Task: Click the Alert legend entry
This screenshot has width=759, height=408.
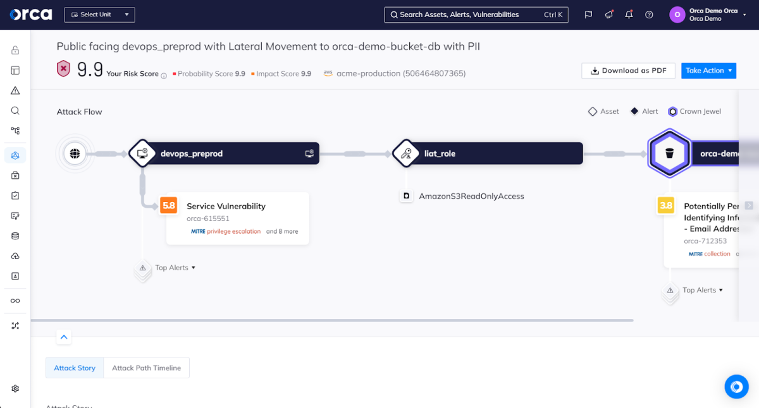Action: [x=644, y=111]
